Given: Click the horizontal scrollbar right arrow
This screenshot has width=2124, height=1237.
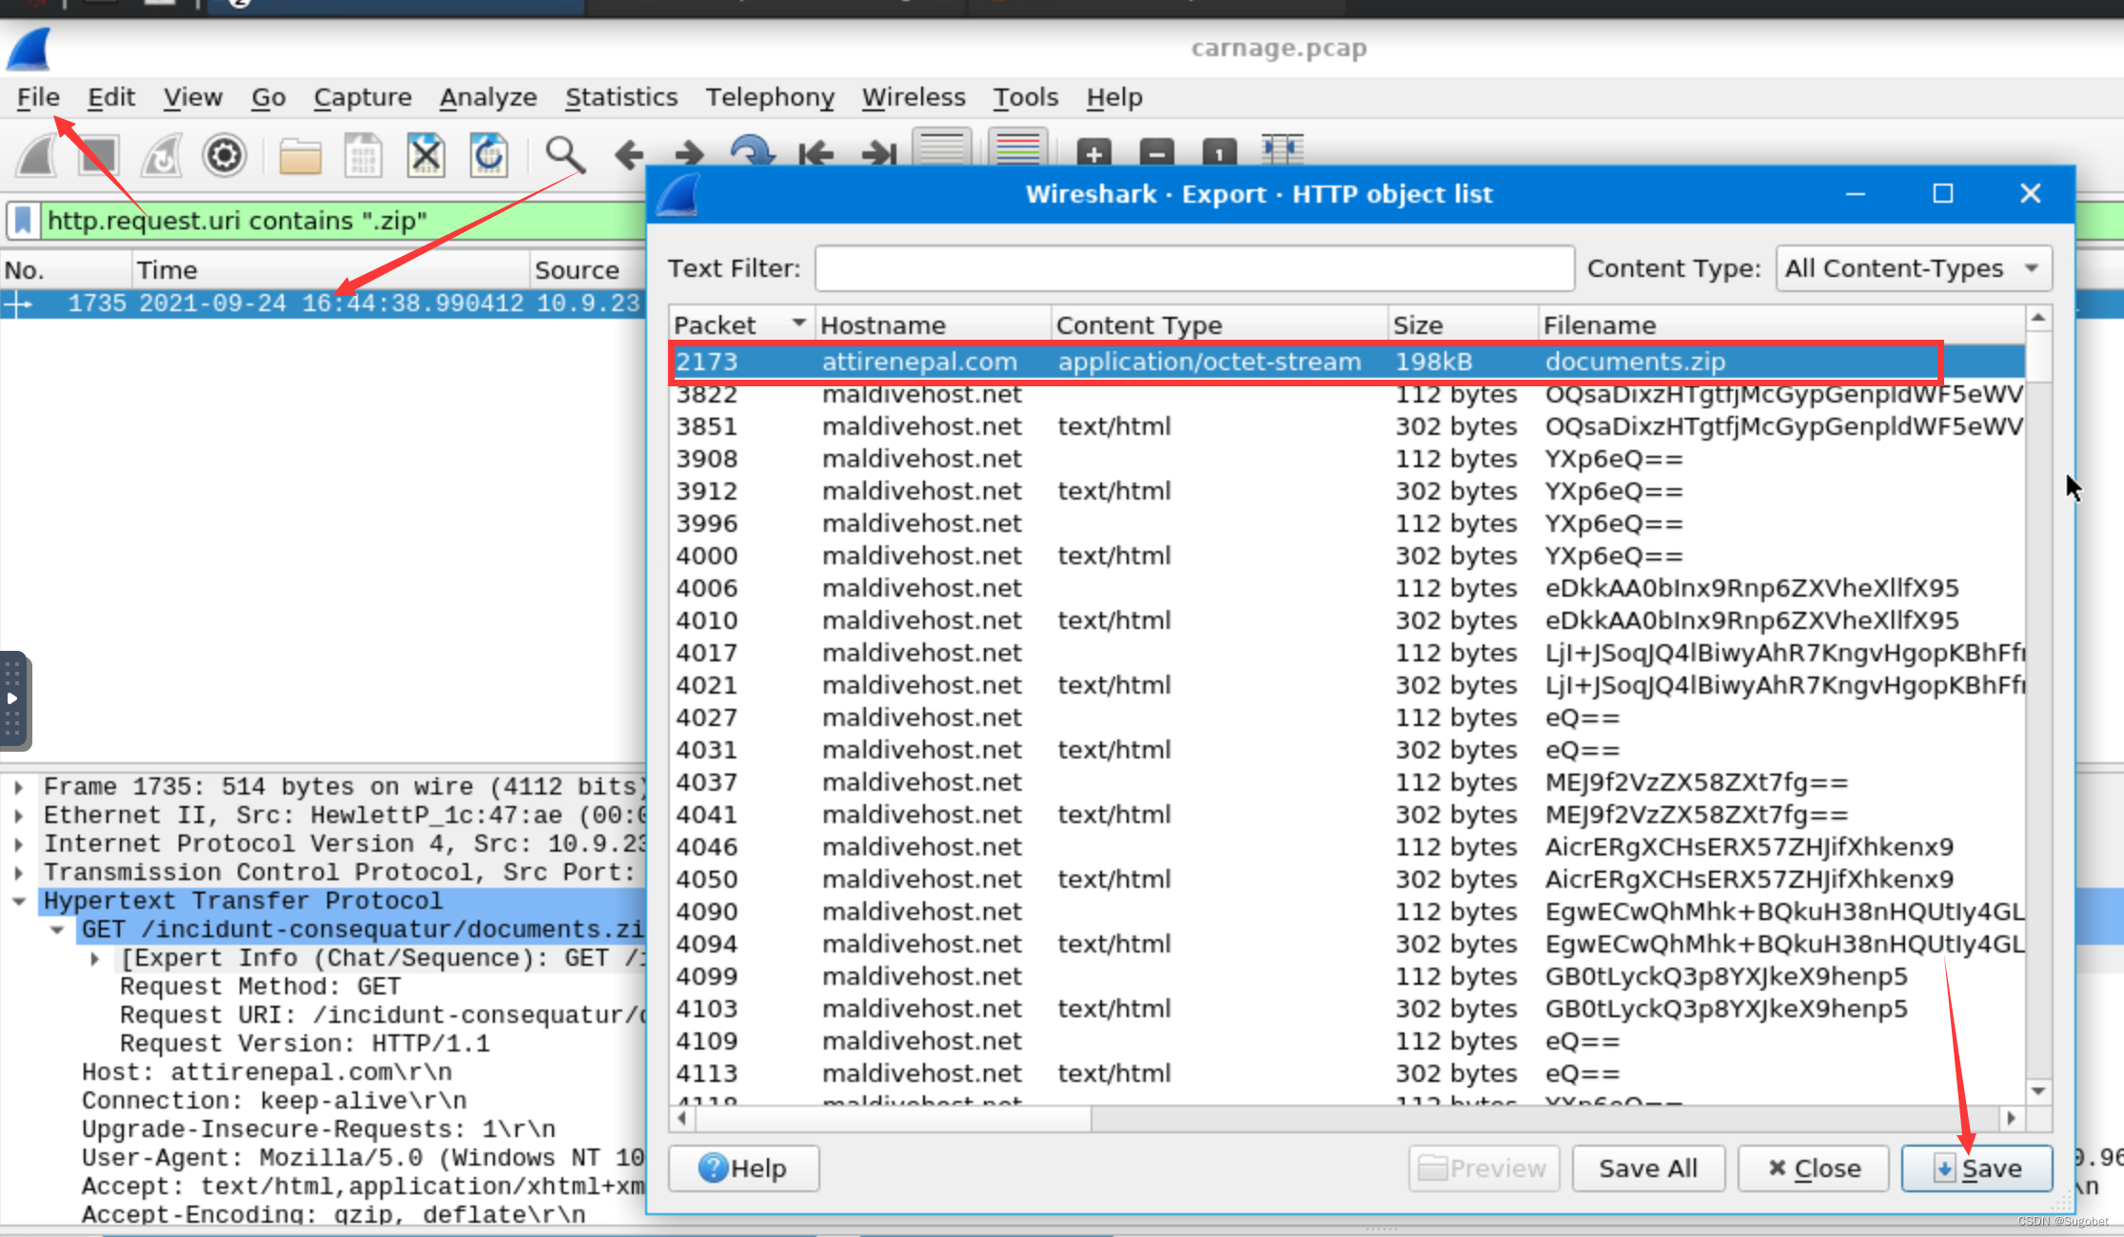Looking at the screenshot, I should [x=2011, y=1118].
